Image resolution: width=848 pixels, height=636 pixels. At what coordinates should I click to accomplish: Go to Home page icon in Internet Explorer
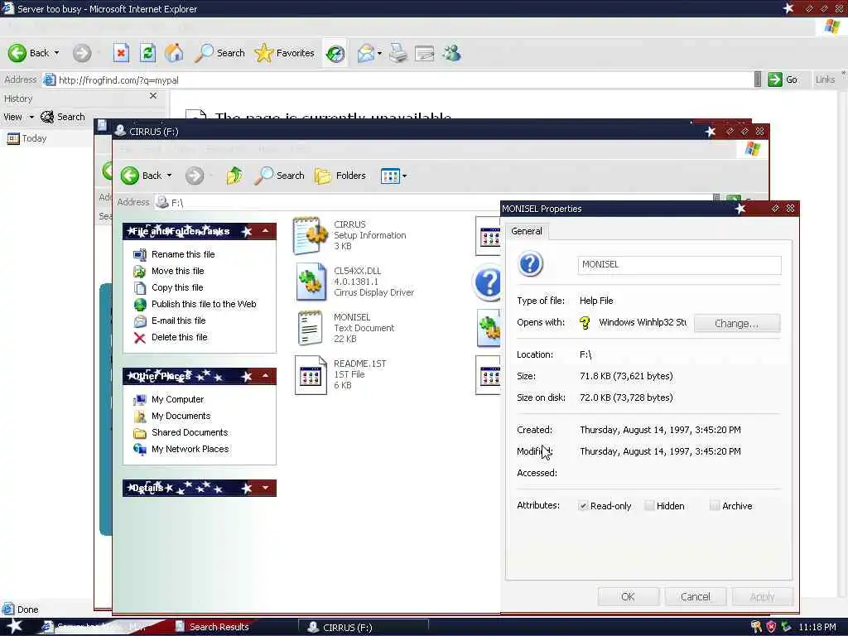(174, 53)
